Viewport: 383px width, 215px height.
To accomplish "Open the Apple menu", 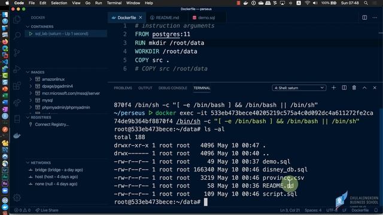I will point(7,3).
